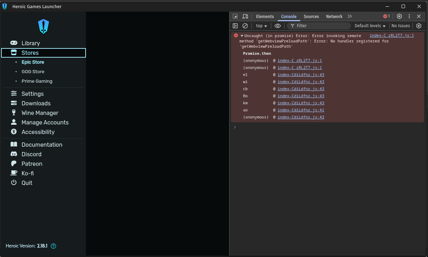Viewport: 428px width, 257px height.
Task: Collapse the Uncaught error stack trace
Action: pos(242,36)
